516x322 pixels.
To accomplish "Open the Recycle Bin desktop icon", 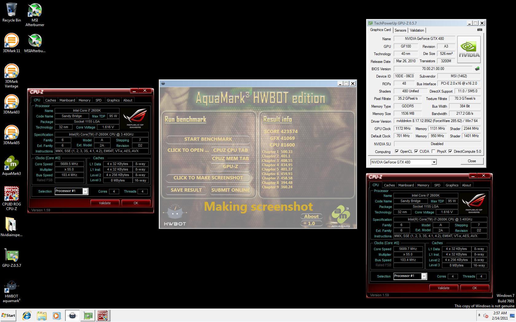I will tap(11, 12).
